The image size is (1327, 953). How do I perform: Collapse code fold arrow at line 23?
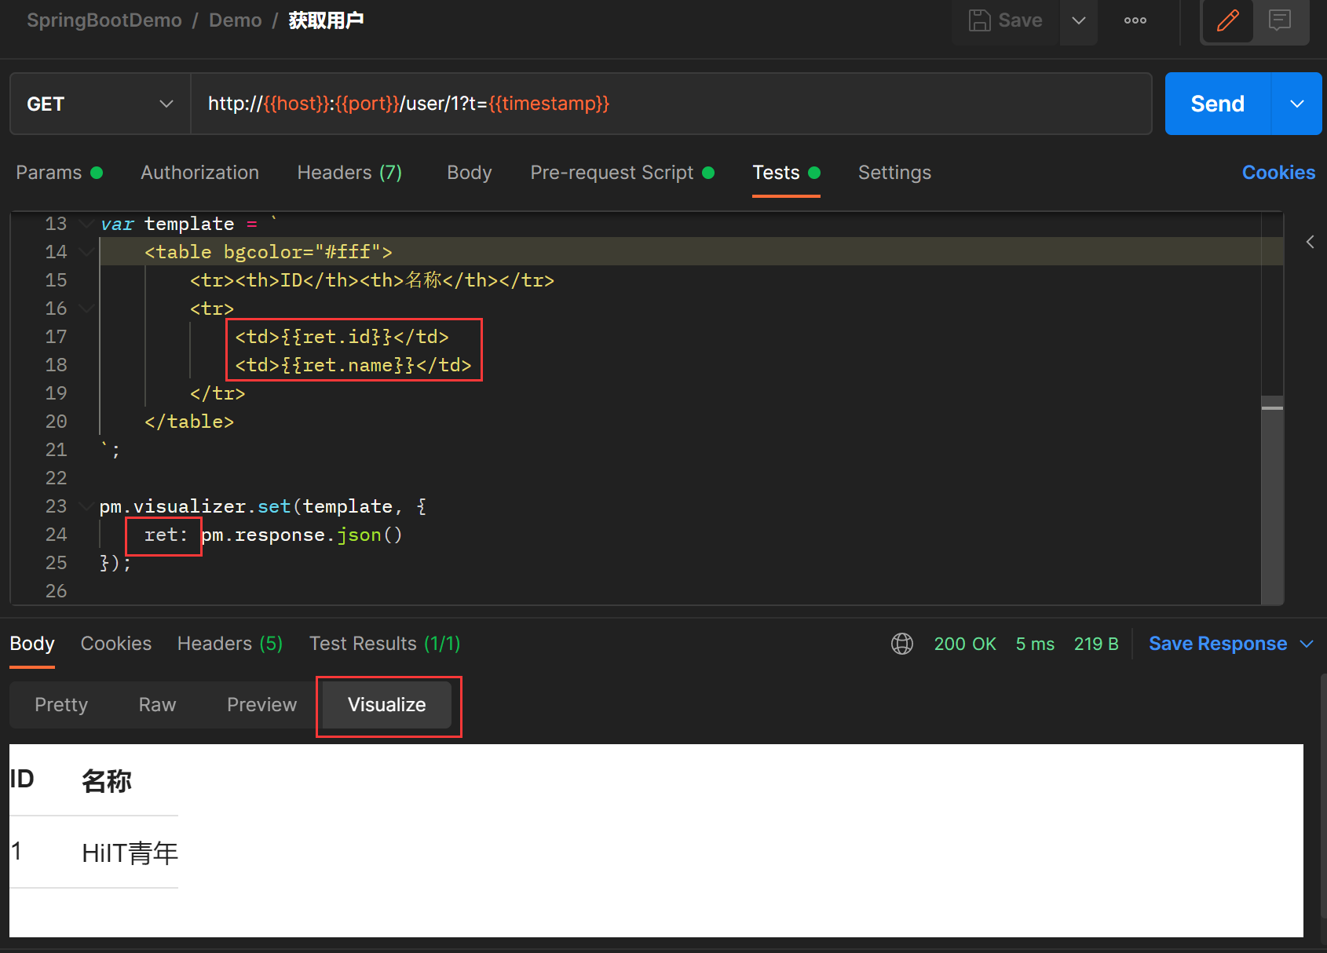point(86,506)
